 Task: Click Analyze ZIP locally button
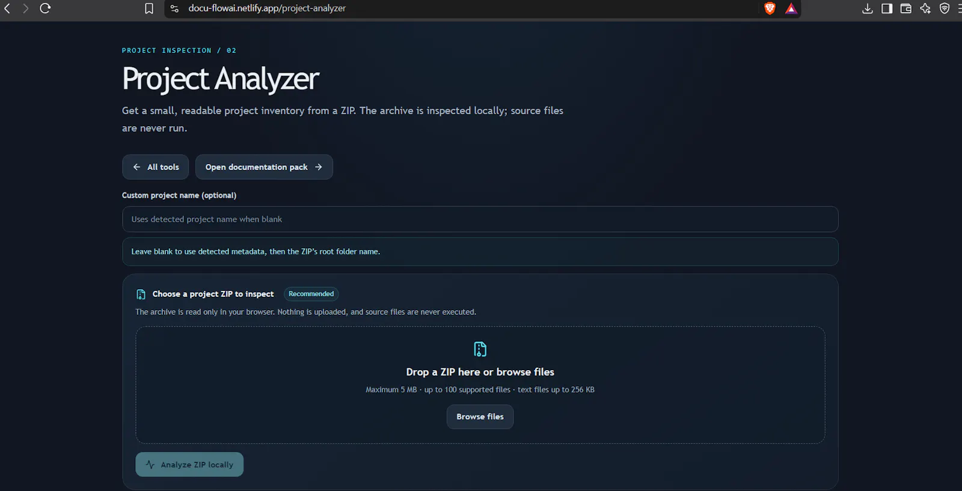(189, 465)
